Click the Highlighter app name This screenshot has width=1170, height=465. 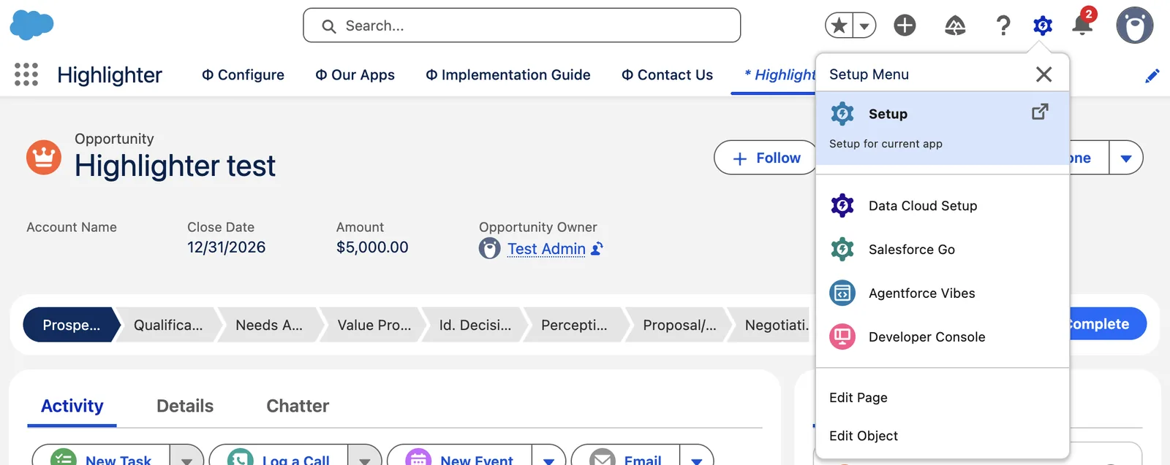(110, 75)
